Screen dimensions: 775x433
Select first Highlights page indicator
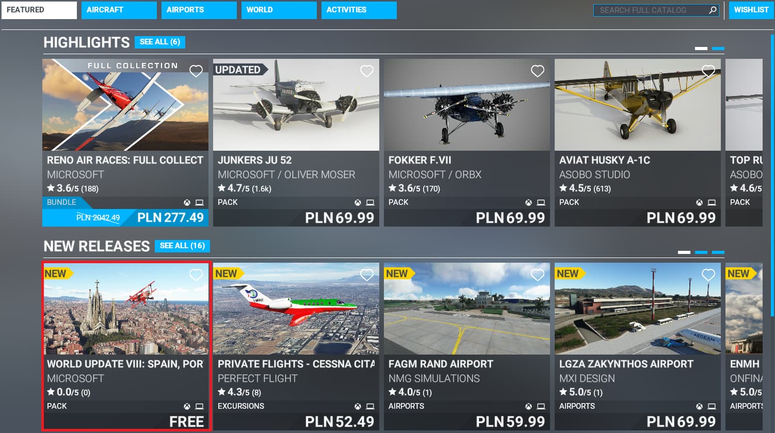point(701,49)
